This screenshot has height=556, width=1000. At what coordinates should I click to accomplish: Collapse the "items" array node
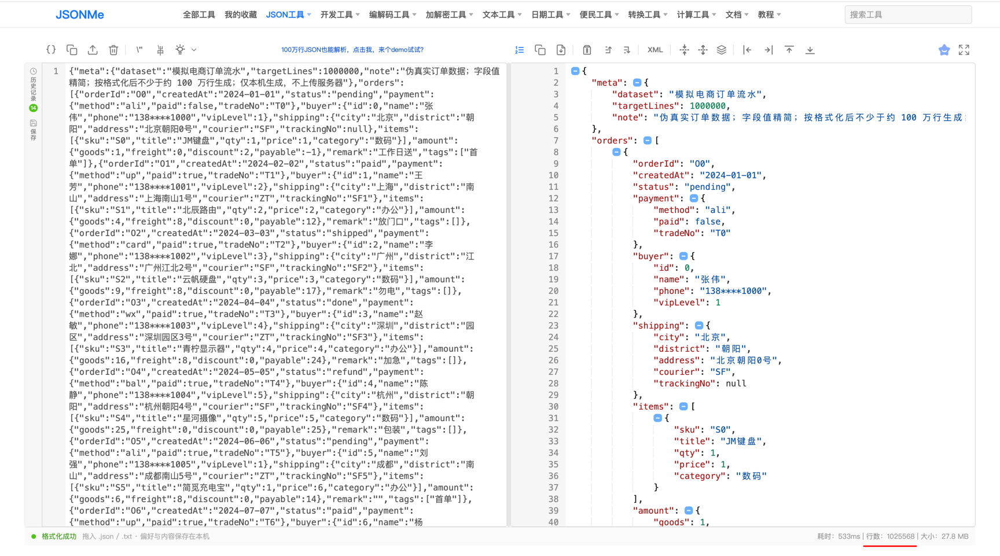(x=683, y=406)
